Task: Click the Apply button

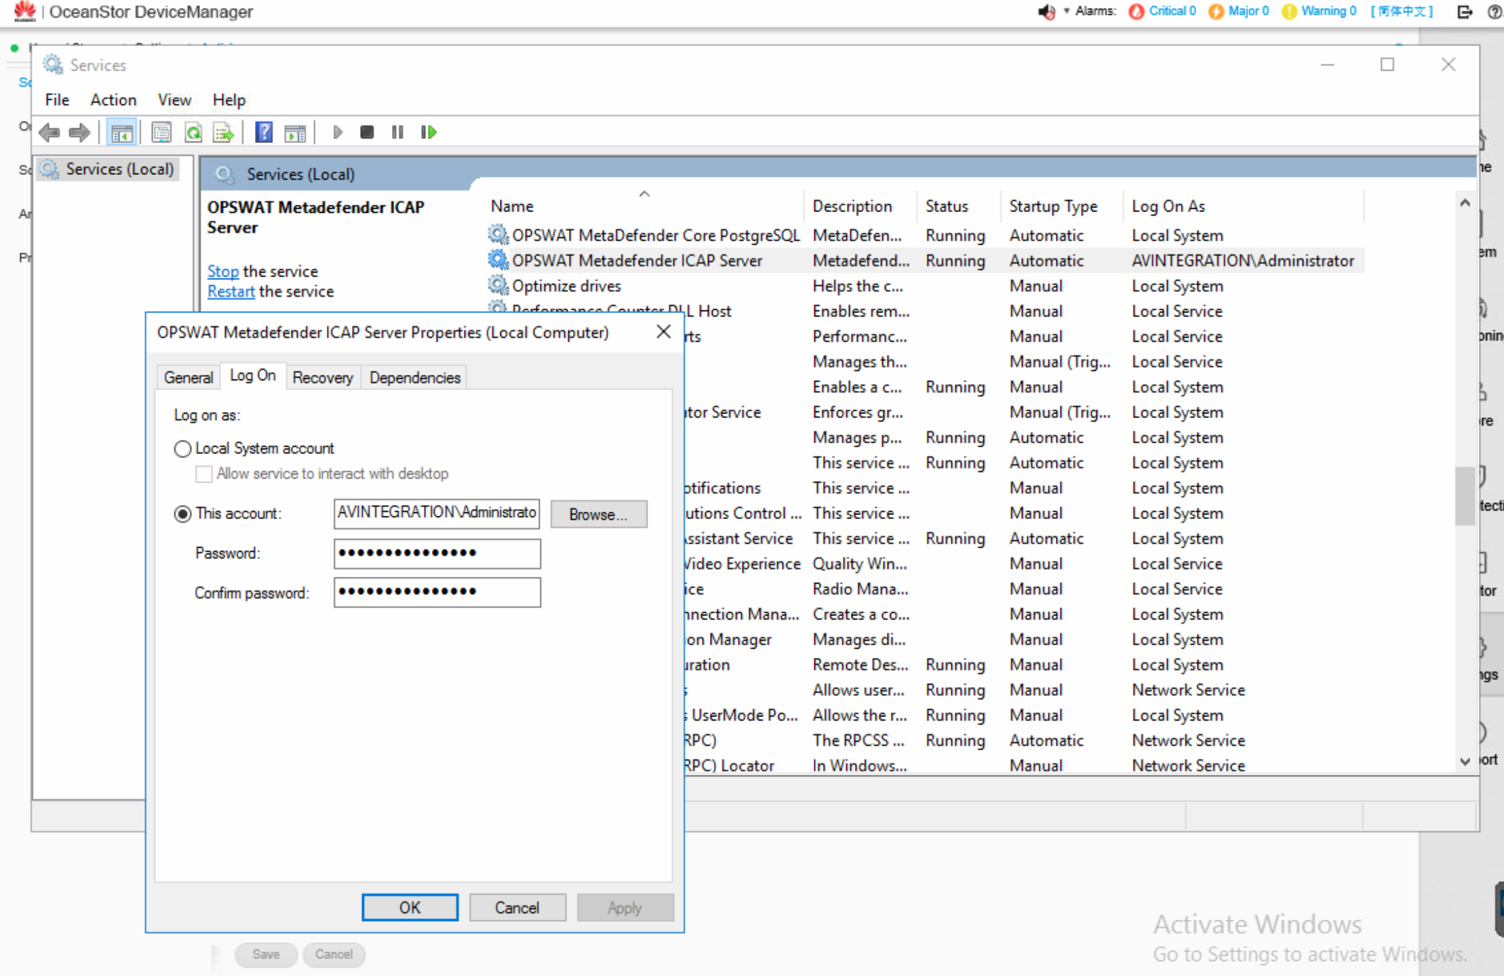Action: (625, 908)
